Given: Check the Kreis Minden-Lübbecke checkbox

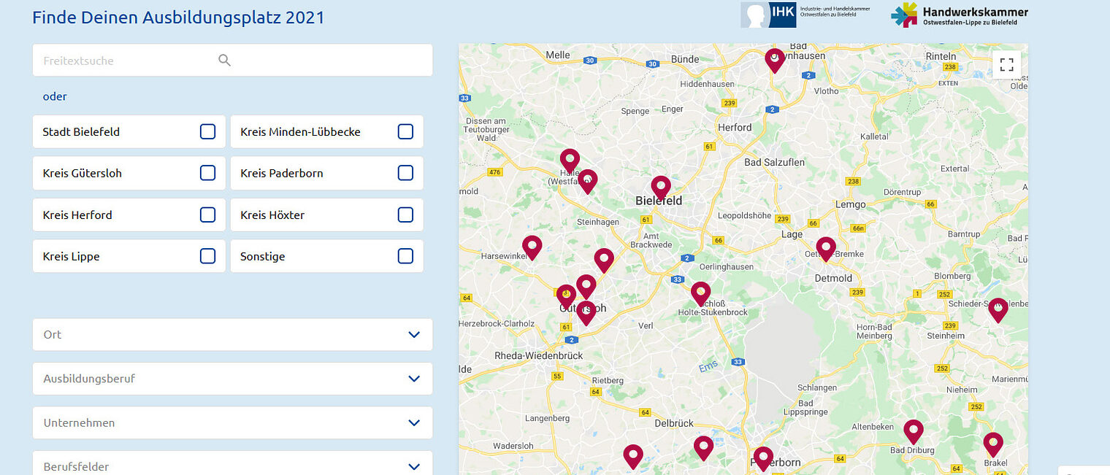Looking at the screenshot, I should pyautogui.click(x=405, y=131).
